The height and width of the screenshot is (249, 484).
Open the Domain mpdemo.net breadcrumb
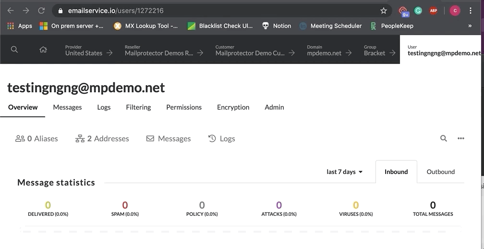click(324, 50)
